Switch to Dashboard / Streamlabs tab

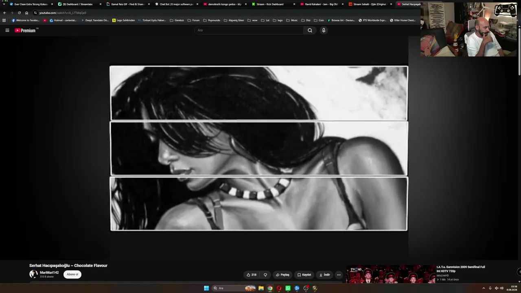(80, 4)
